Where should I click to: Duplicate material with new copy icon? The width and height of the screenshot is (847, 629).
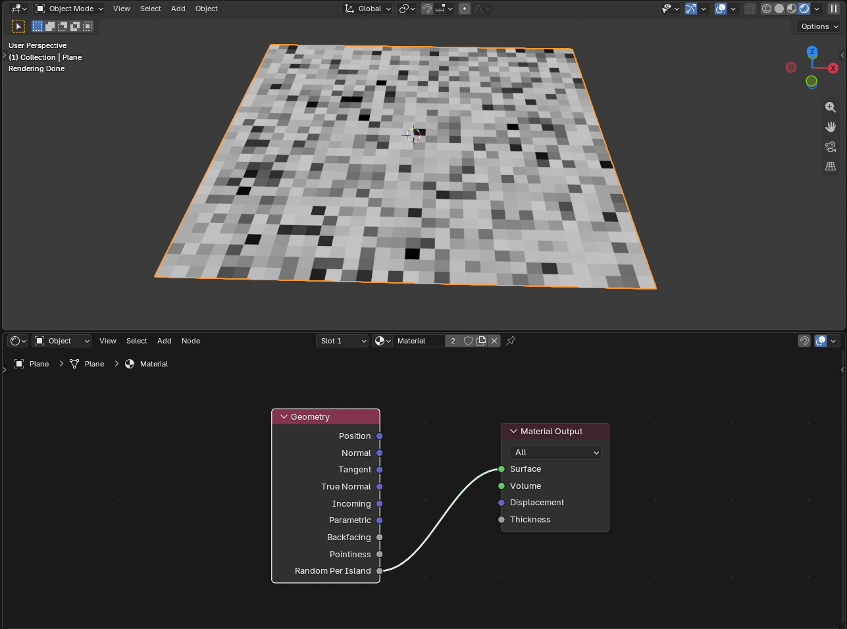coord(481,341)
